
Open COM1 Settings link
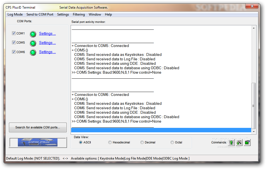[47, 33]
